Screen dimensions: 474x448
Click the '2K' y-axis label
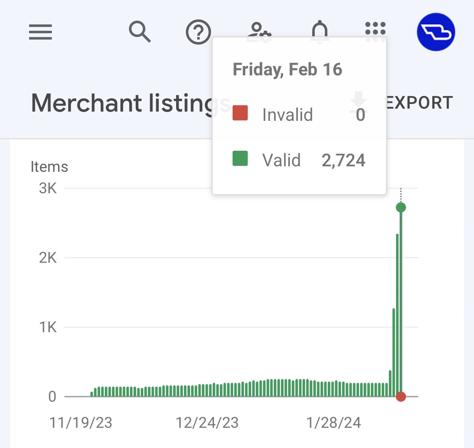(x=48, y=258)
